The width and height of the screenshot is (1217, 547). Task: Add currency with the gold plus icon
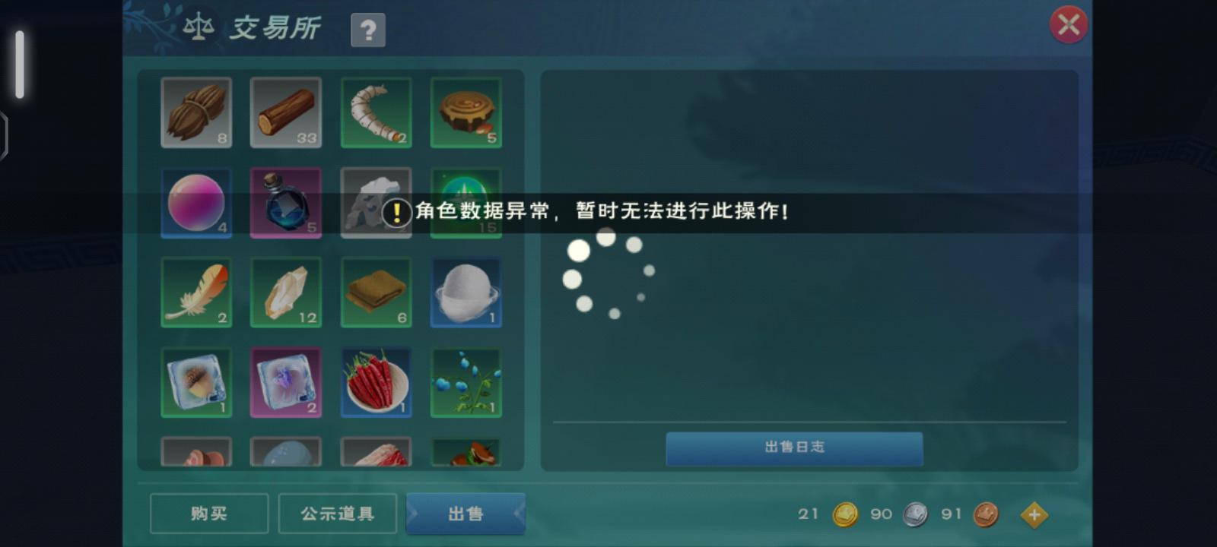[1034, 515]
